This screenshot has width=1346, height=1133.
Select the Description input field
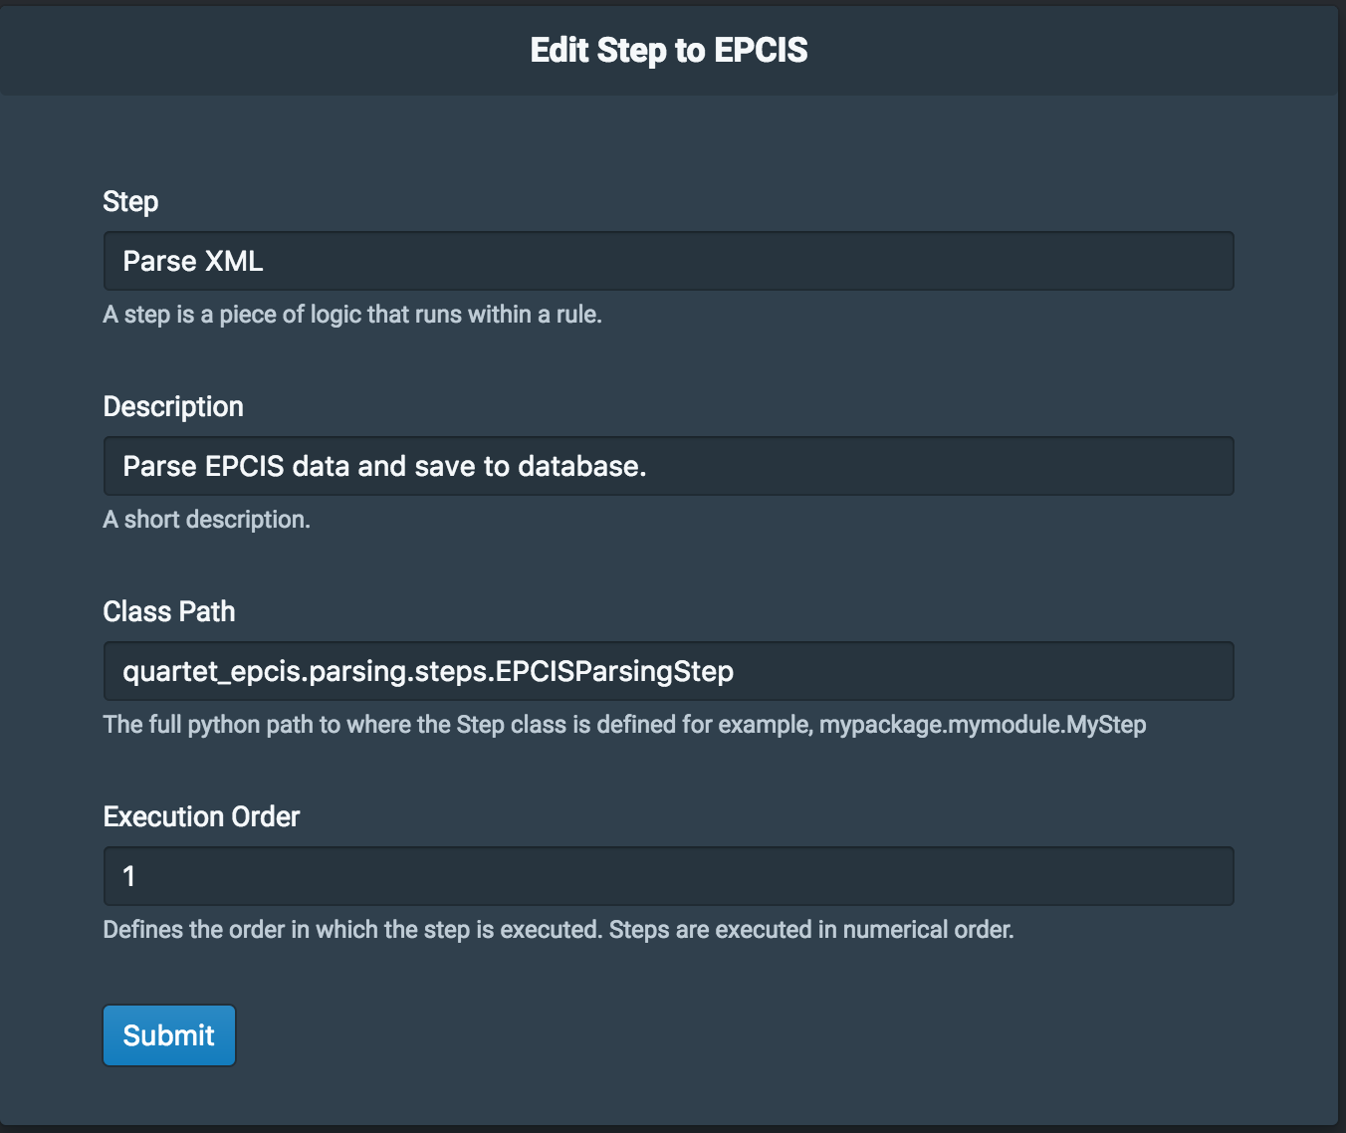pyautogui.click(x=669, y=466)
